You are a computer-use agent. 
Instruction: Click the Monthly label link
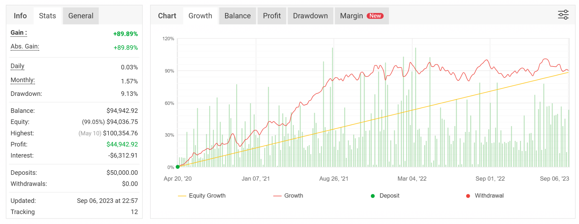[x=23, y=80]
